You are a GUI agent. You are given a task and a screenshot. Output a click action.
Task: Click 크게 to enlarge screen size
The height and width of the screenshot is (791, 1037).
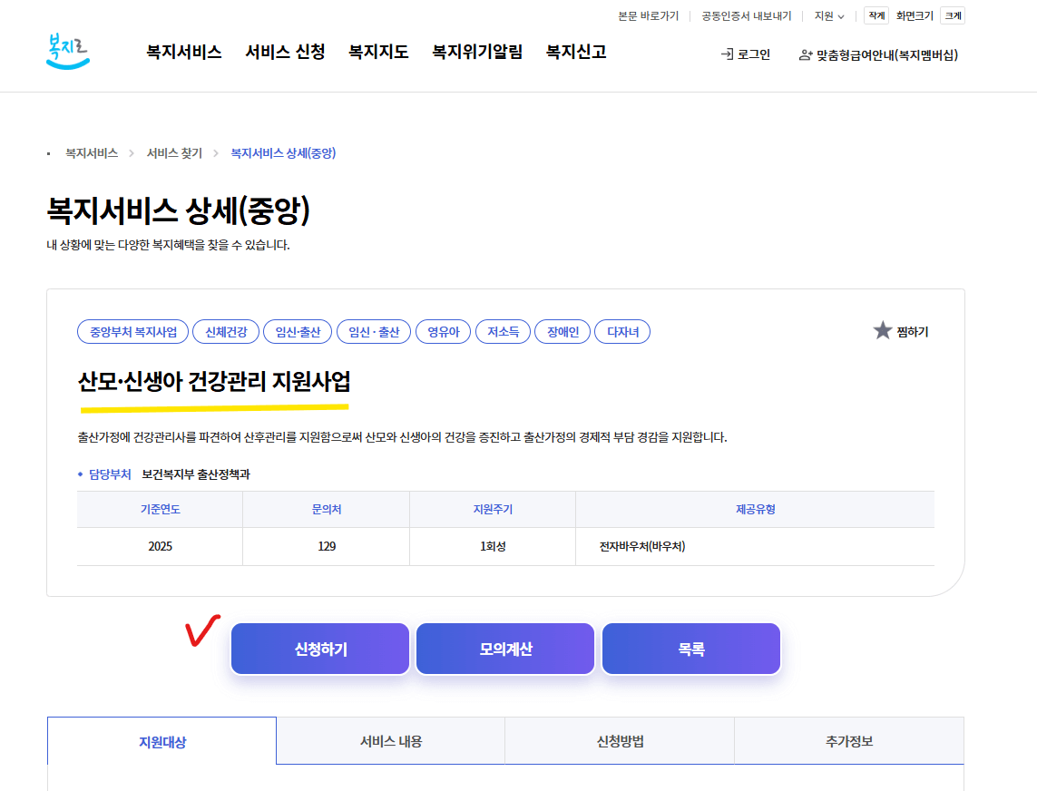(x=952, y=15)
